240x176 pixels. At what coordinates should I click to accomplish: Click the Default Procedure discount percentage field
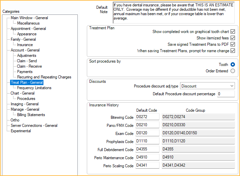click(x=226, y=94)
